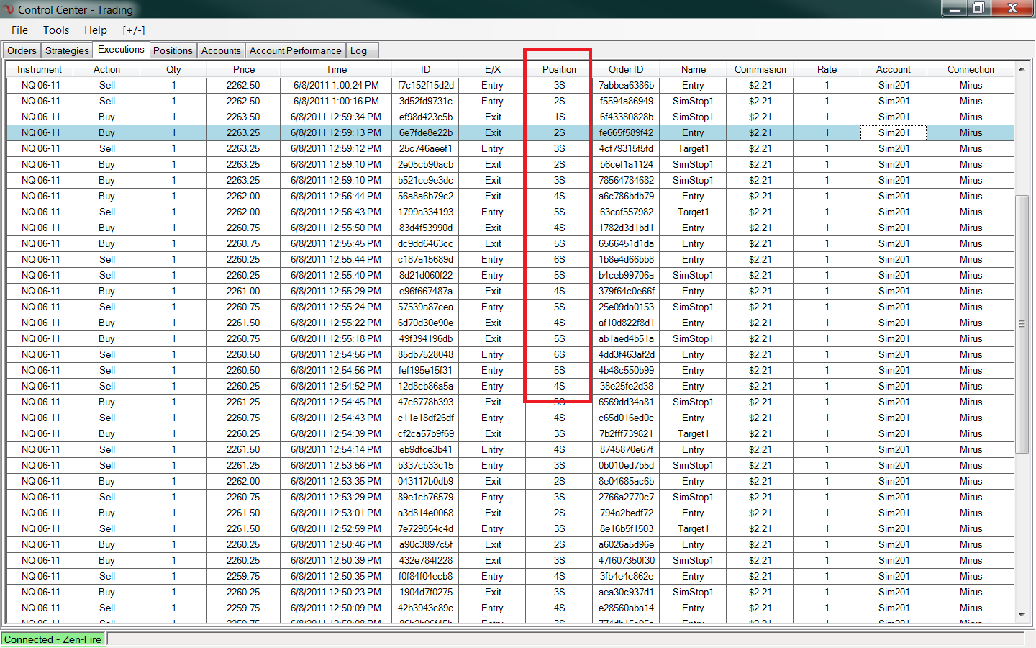The width and height of the screenshot is (1036, 648).
Task: Sort by the Instrument column header
Action: click(40, 69)
